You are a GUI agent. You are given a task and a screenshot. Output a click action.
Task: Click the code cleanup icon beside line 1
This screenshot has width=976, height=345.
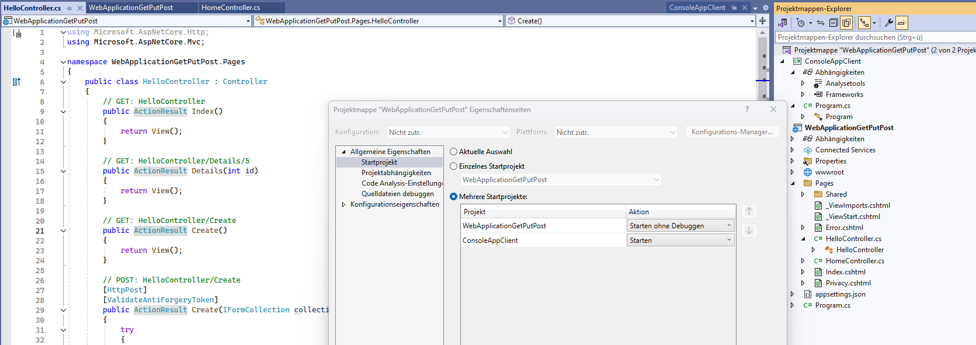click(x=16, y=33)
